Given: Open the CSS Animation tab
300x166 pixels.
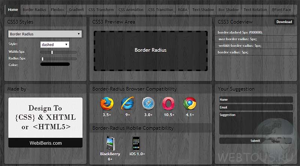Looking at the screenshot, I should [x=131, y=10].
